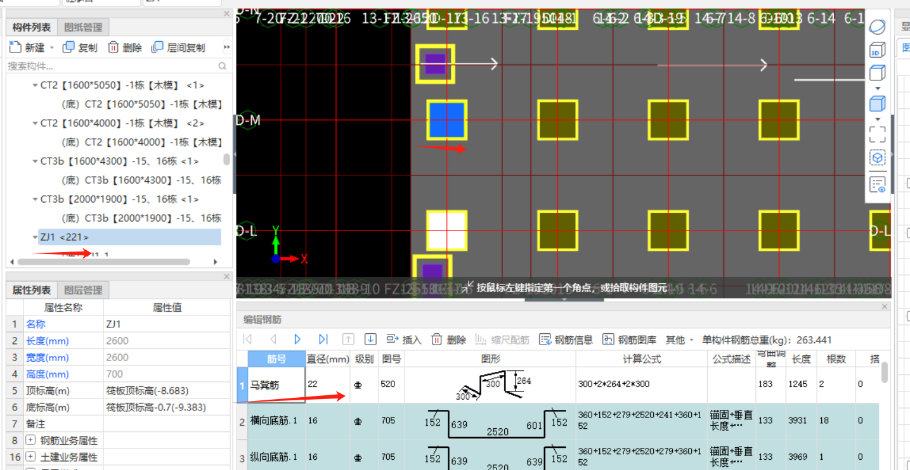The height and width of the screenshot is (470, 910).
Task: Close the component list panel
Action: [x=226, y=13]
